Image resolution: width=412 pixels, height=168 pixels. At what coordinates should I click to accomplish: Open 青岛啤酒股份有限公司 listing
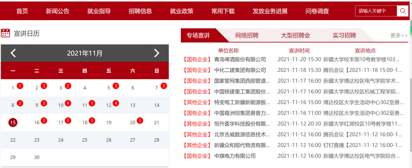240,59
